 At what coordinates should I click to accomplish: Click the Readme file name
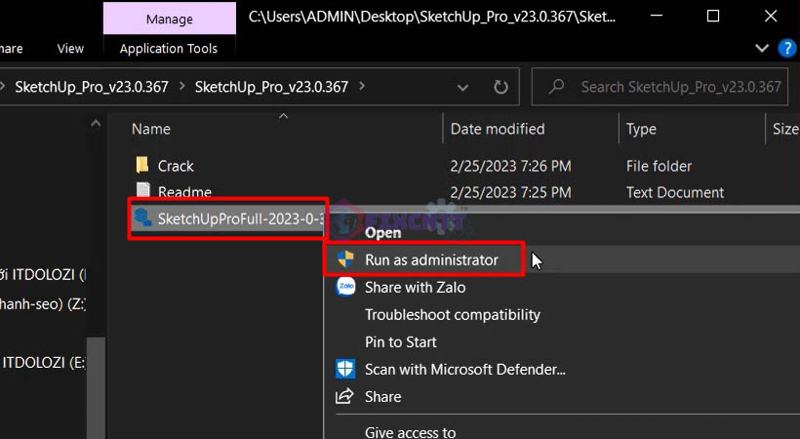(x=184, y=192)
